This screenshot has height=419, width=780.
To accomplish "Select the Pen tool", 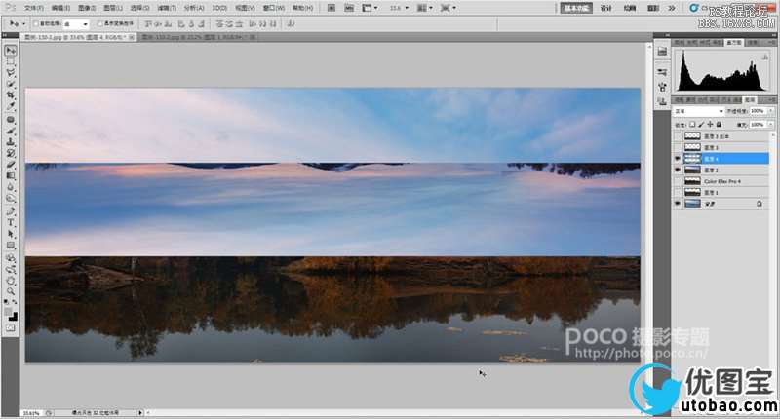I will click(11, 211).
